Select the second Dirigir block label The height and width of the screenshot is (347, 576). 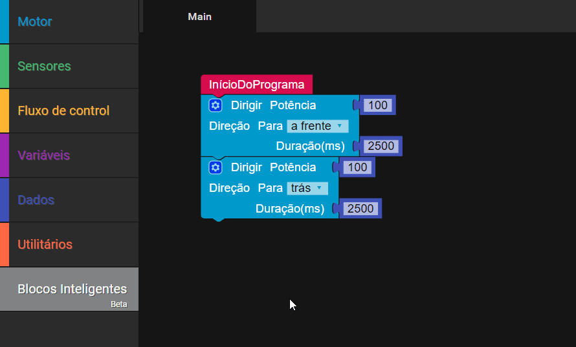246,167
